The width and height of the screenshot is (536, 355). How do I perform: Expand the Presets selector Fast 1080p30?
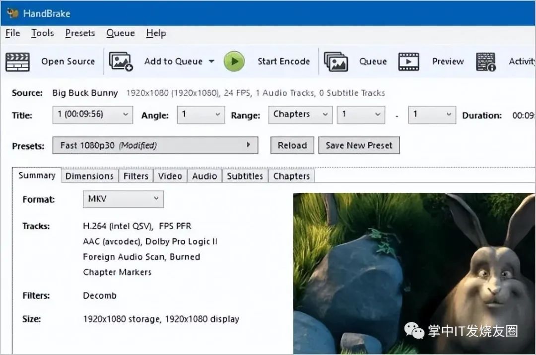tap(155, 145)
